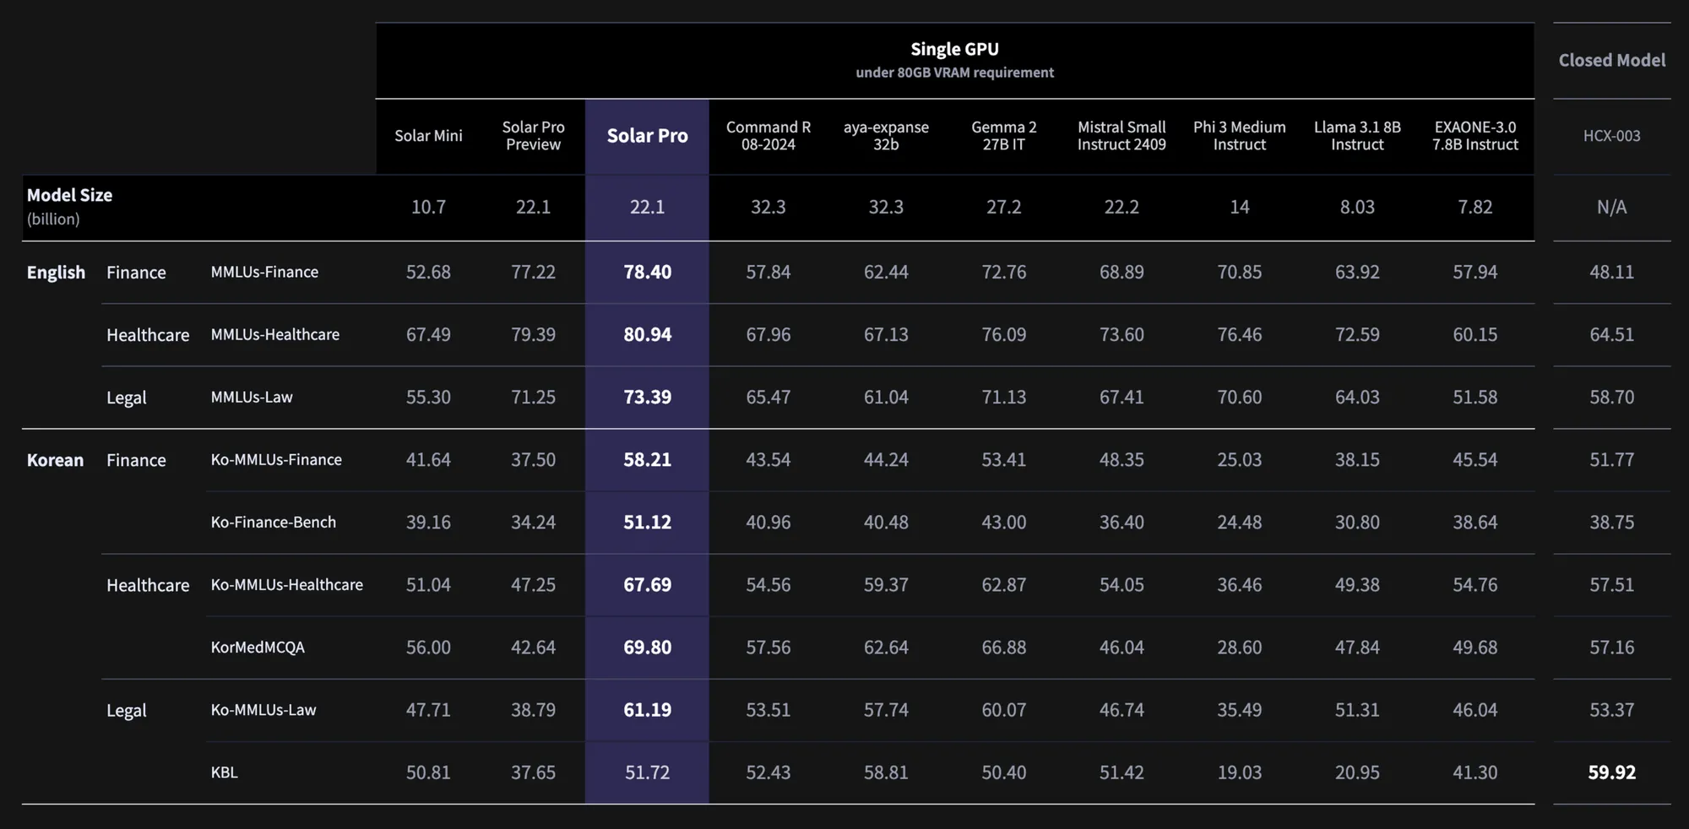Select the Solar Mini column header

click(428, 136)
